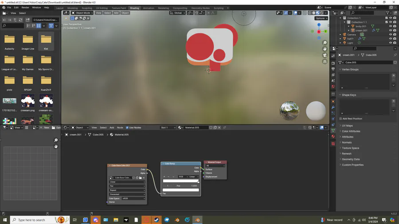This screenshot has width=399, height=224.
Task: Expand the UV Maps panel
Action: point(347,126)
